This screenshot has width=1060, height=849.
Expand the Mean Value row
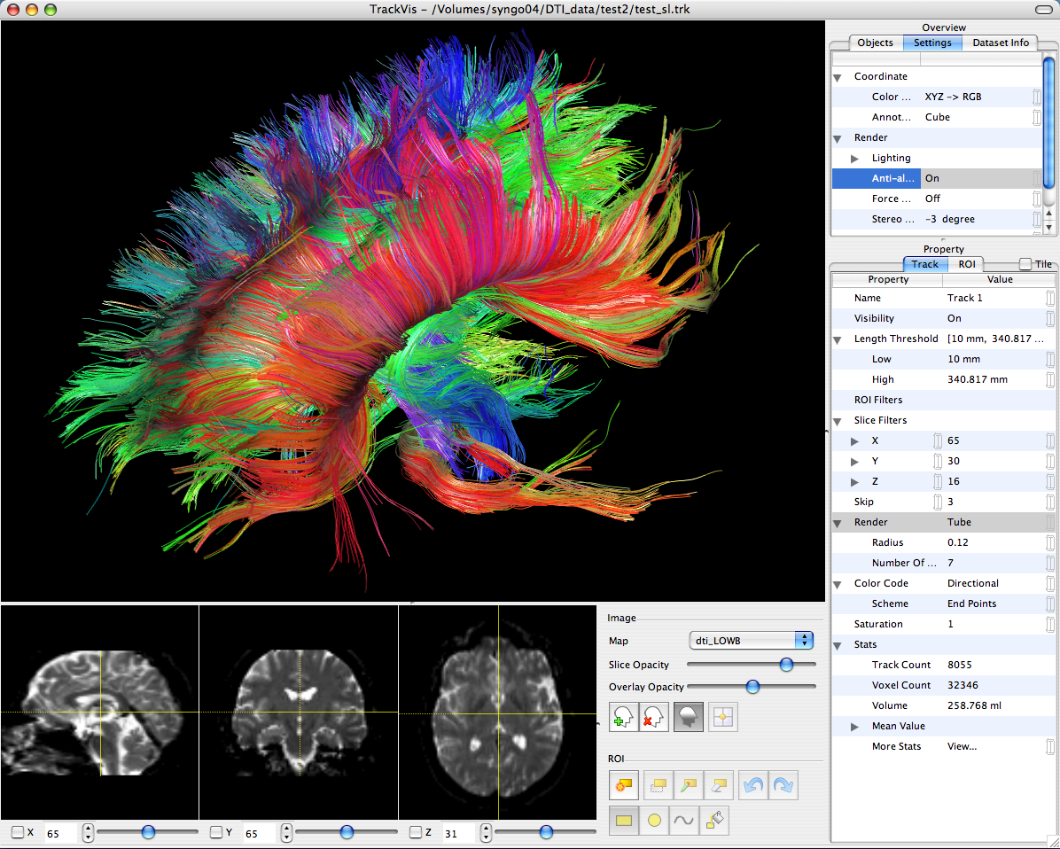(x=855, y=727)
